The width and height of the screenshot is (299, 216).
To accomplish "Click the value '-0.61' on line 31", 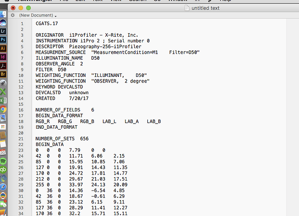I will point(98,196).
